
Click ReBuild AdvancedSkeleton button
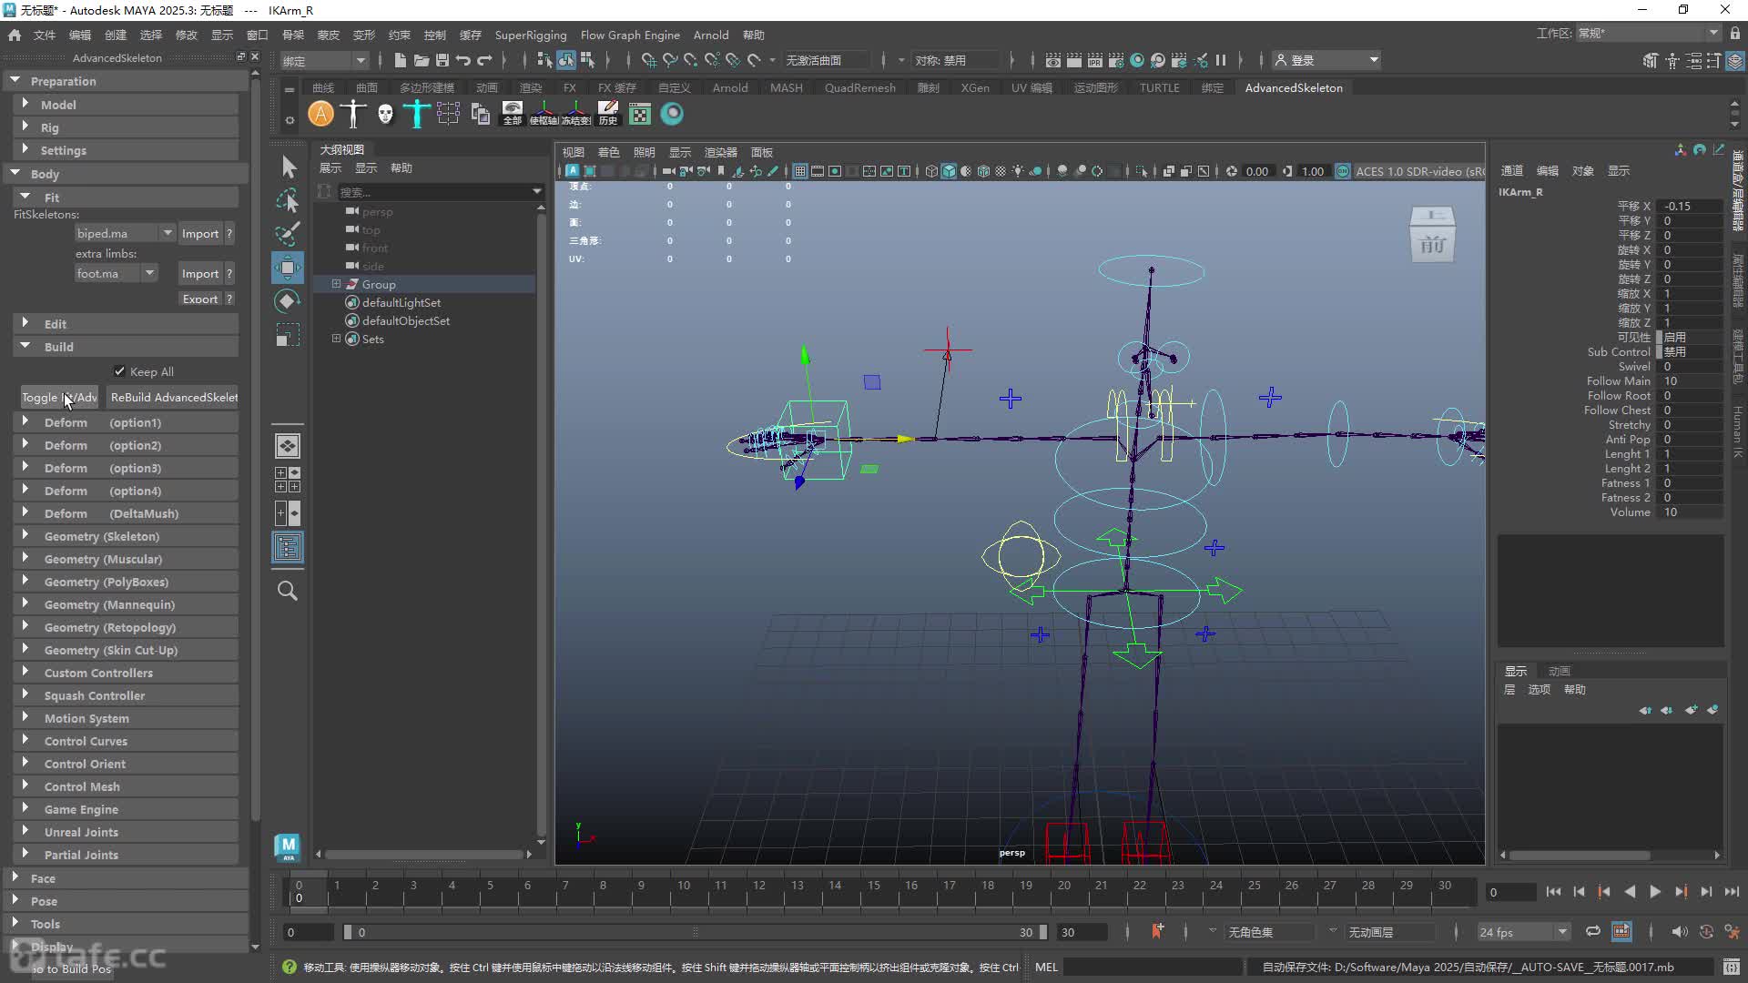pyautogui.click(x=172, y=397)
